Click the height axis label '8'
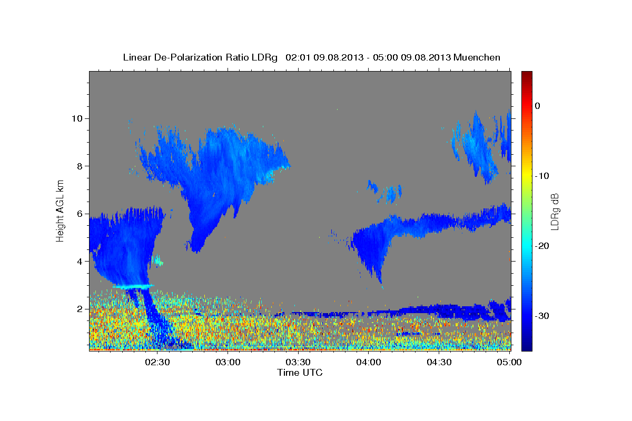This screenshot has width=632, height=421. [81, 166]
